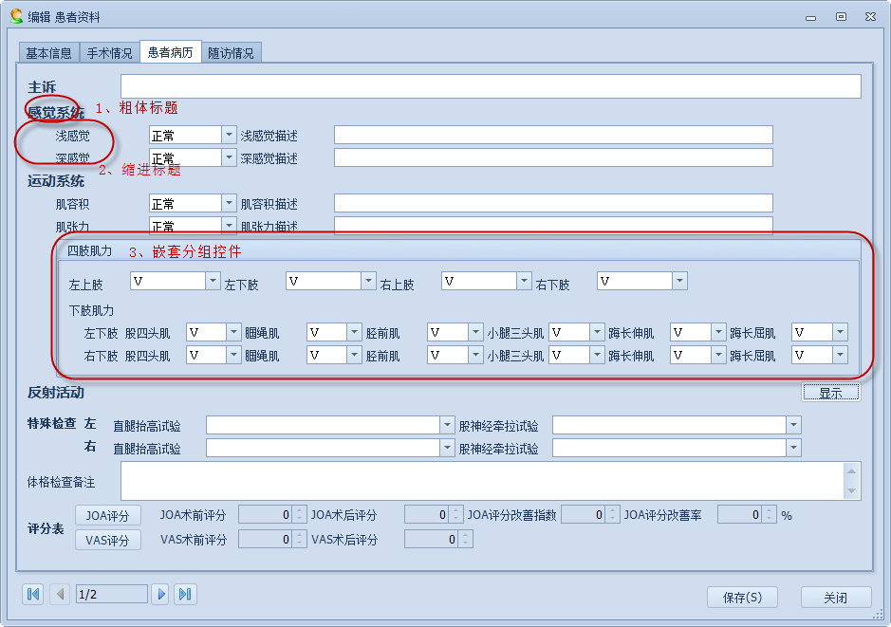Switch to 基本信息 tab
The height and width of the screenshot is (627, 891).
[x=49, y=53]
